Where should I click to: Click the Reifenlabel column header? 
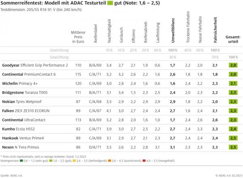[96, 34]
